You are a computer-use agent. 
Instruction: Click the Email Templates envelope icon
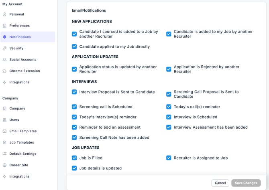(5, 131)
